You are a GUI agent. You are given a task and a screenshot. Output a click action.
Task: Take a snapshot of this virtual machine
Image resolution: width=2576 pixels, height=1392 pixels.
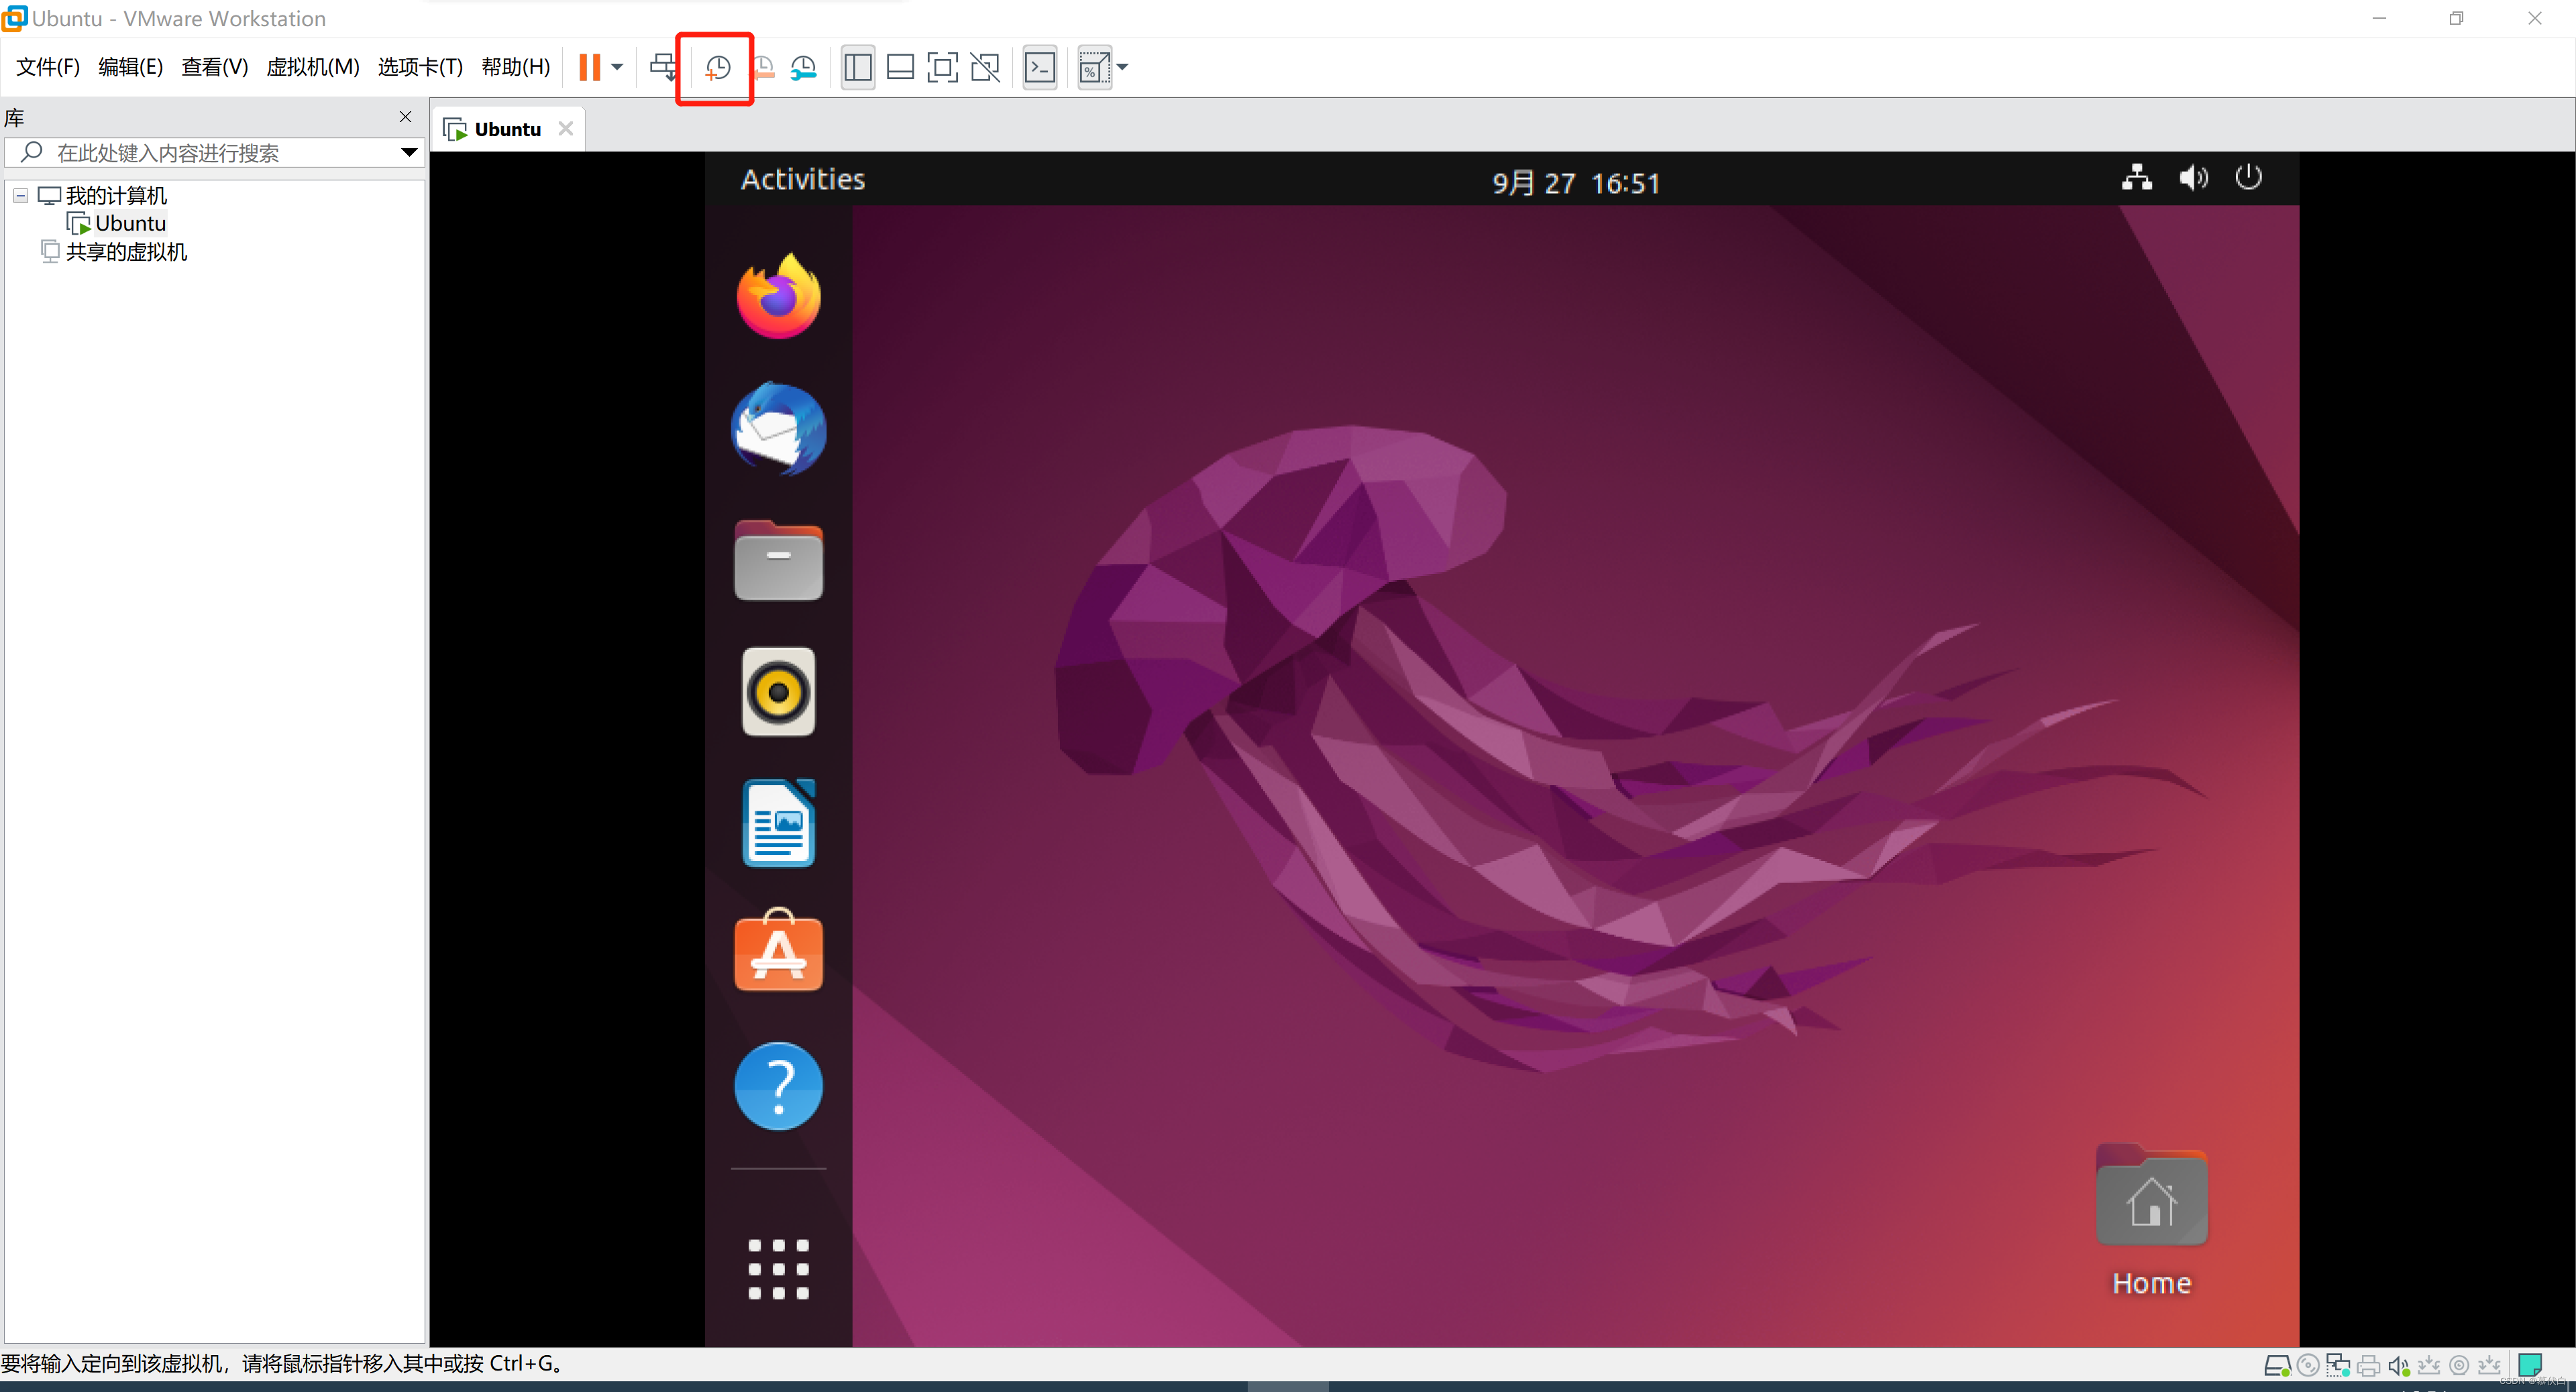click(717, 68)
